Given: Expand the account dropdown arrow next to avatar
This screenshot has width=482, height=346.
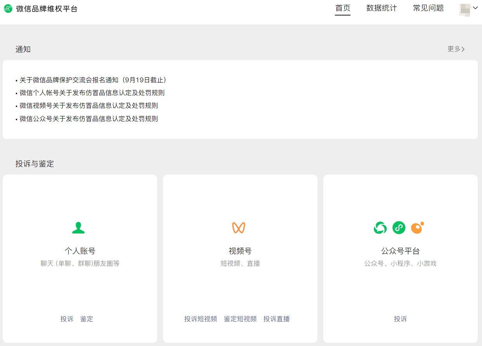Looking at the screenshot, I should 475,8.
